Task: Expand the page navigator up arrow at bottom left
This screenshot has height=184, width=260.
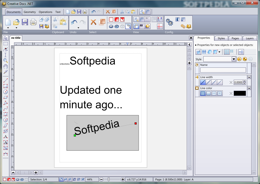Action: (x=13, y=172)
